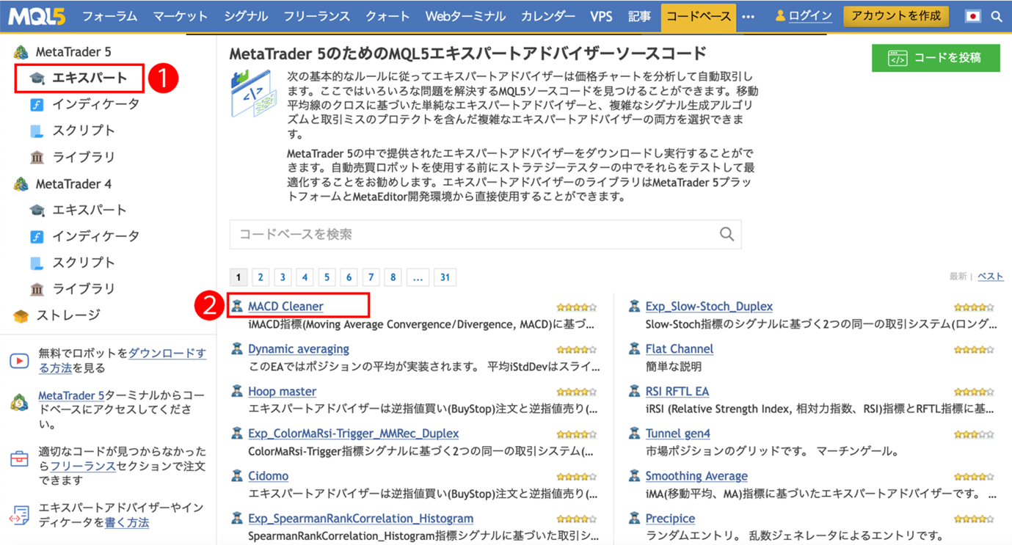Click the MetaTrader 5 terminal link in sidebar
The width and height of the screenshot is (1012, 545).
[71, 395]
